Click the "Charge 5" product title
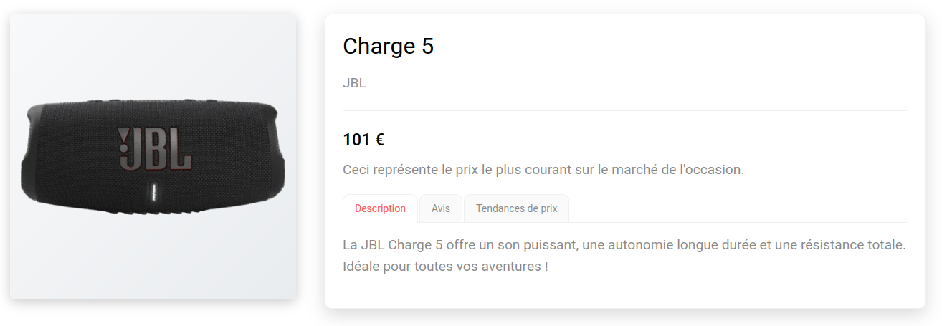This screenshot has height=326, width=942. click(388, 47)
